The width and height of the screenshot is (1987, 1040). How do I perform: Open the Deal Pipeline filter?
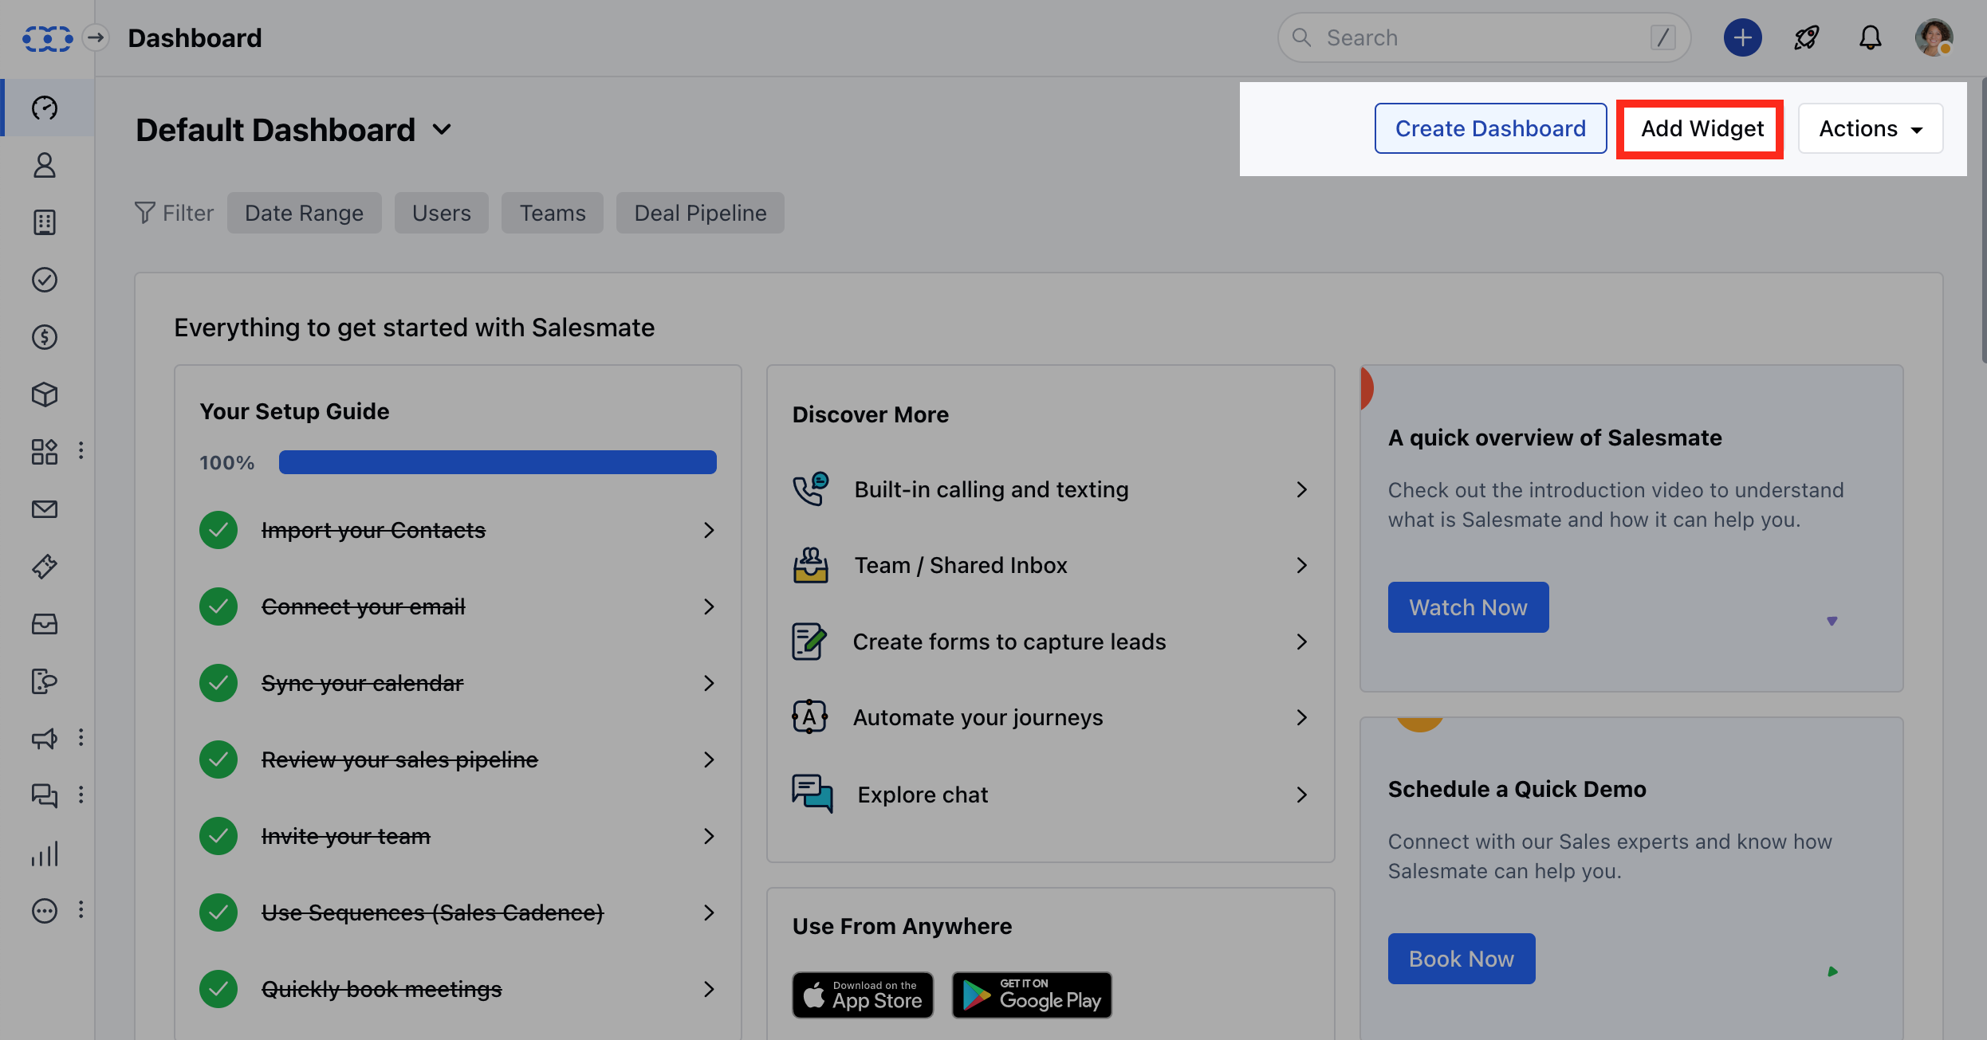tap(700, 213)
